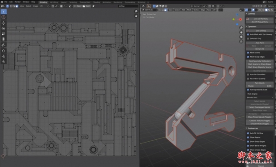Select the Relax sculpt tool in UV toolbar

pyautogui.click(x=4, y=56)
